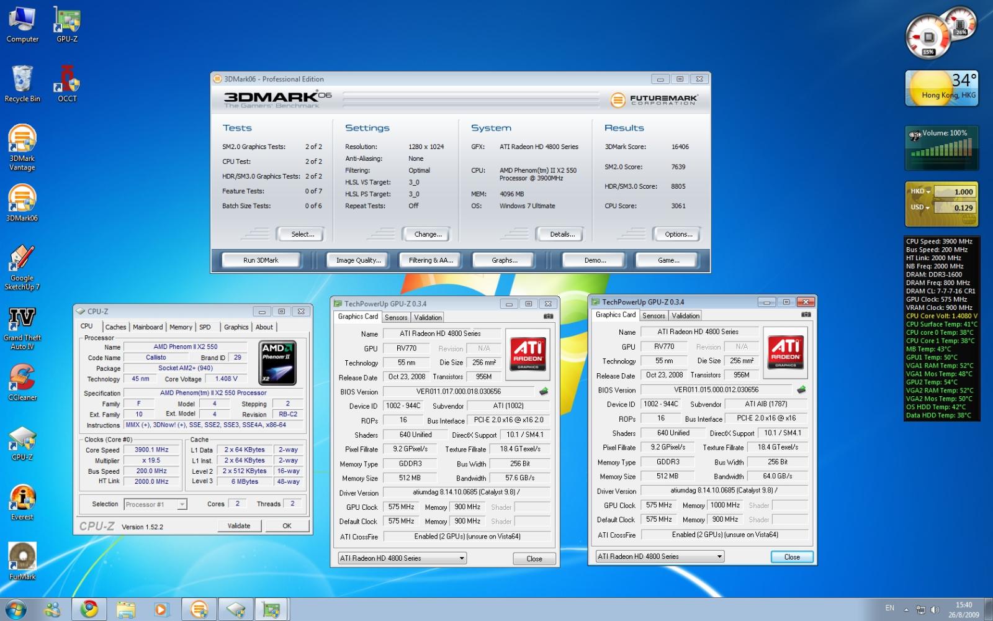Launch 3DMark Vantage from desktop

tap(22, 148)
